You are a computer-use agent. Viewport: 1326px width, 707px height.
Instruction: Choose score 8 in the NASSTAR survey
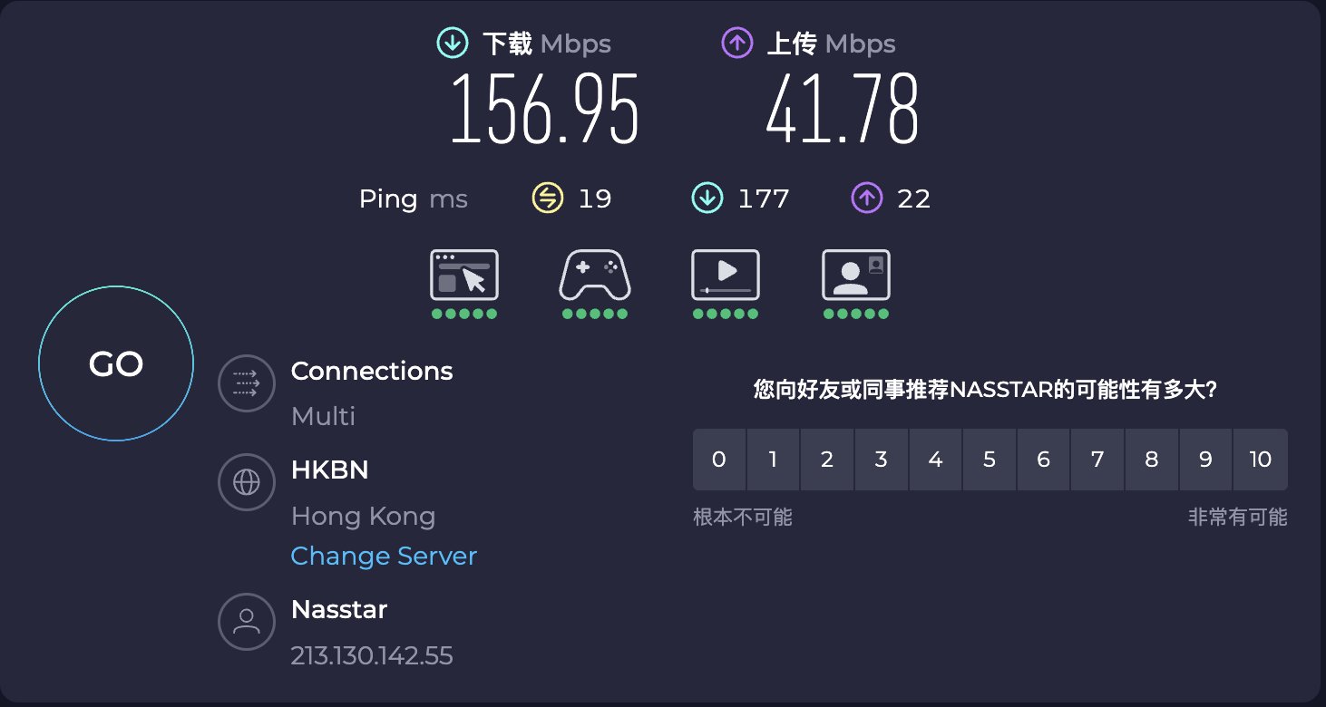pyautogui.click(x=1152, y=460)
